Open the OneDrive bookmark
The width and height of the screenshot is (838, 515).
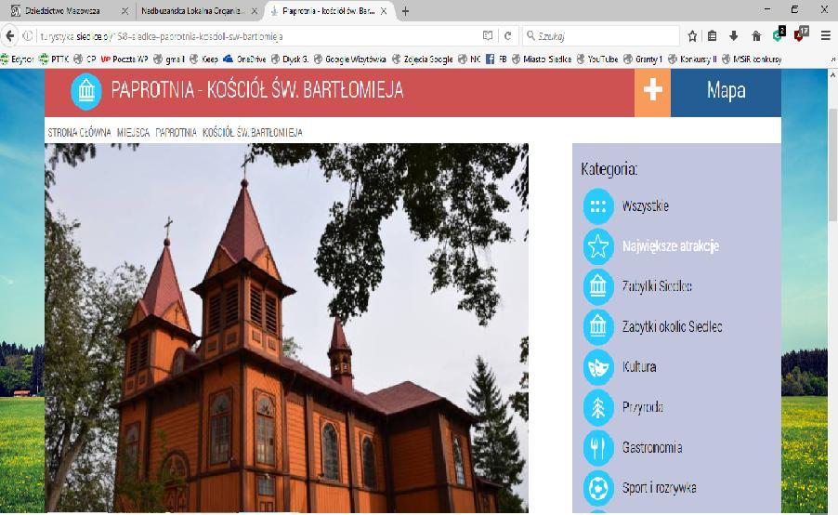tap(244, 59)
